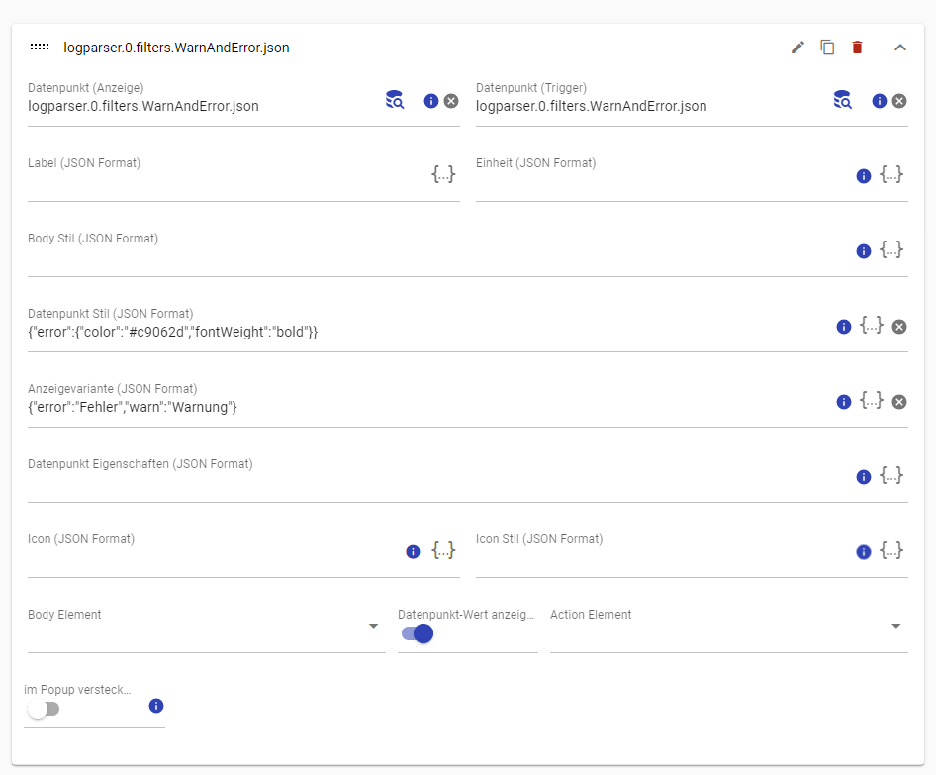Screen dimensions: 936x775
Task: Show info for Icon (JSON Format)
Action: (414, 551)
